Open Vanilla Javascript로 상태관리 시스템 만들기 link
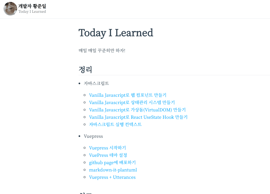 tap(132, 102)
